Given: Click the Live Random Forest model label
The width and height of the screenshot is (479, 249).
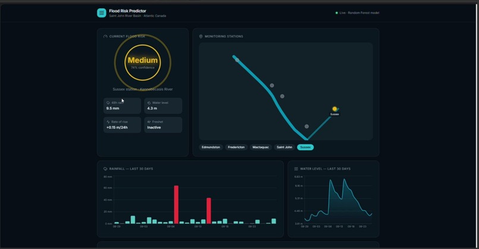Looking at the screenshot, I should [359, 13].
